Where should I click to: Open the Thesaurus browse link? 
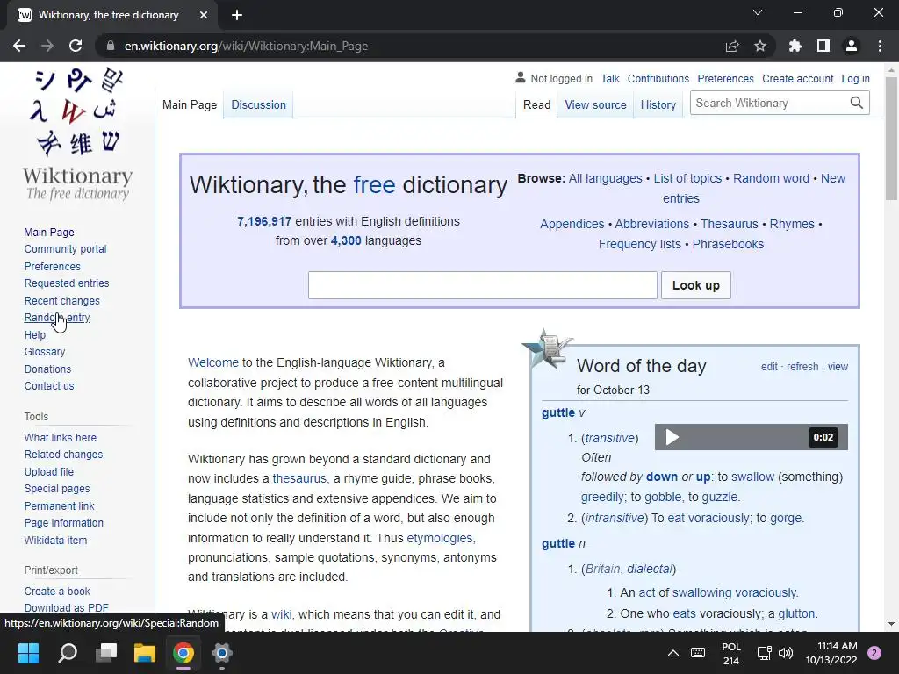coord(730,224)
